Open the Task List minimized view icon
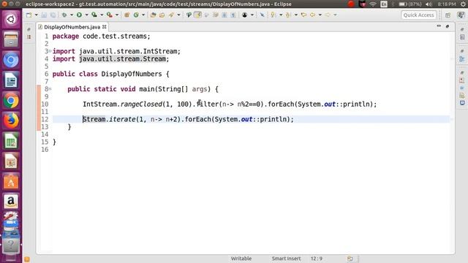This screenshot has height=263, width=468. [x=462, y=37]
